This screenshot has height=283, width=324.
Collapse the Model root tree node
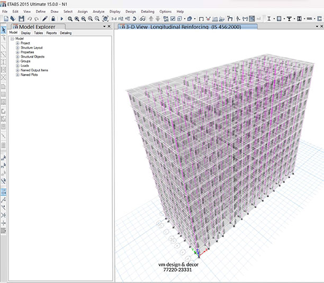12,39
